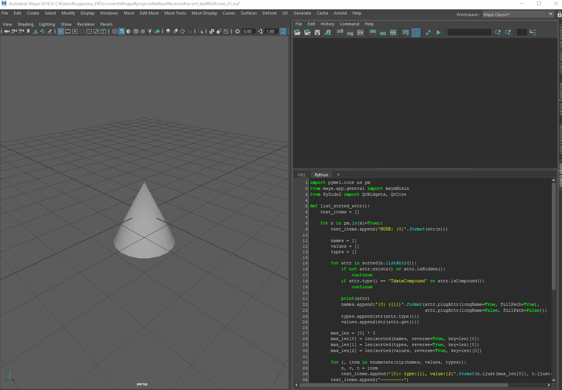Open Script Editor History menu

pyautogui.click(x=327, y=24)
